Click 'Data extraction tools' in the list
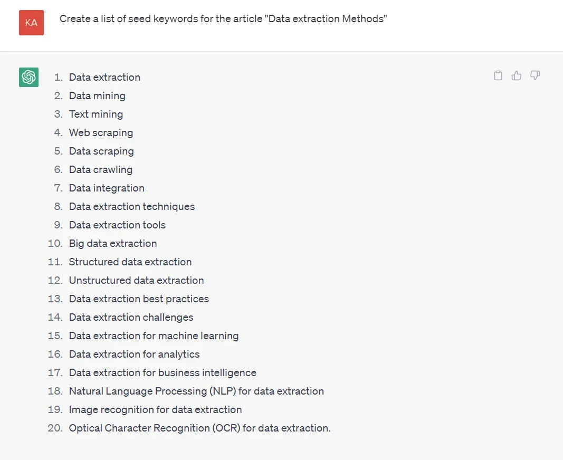This screenshot has width=563, height=460. (x=118, y=225)
